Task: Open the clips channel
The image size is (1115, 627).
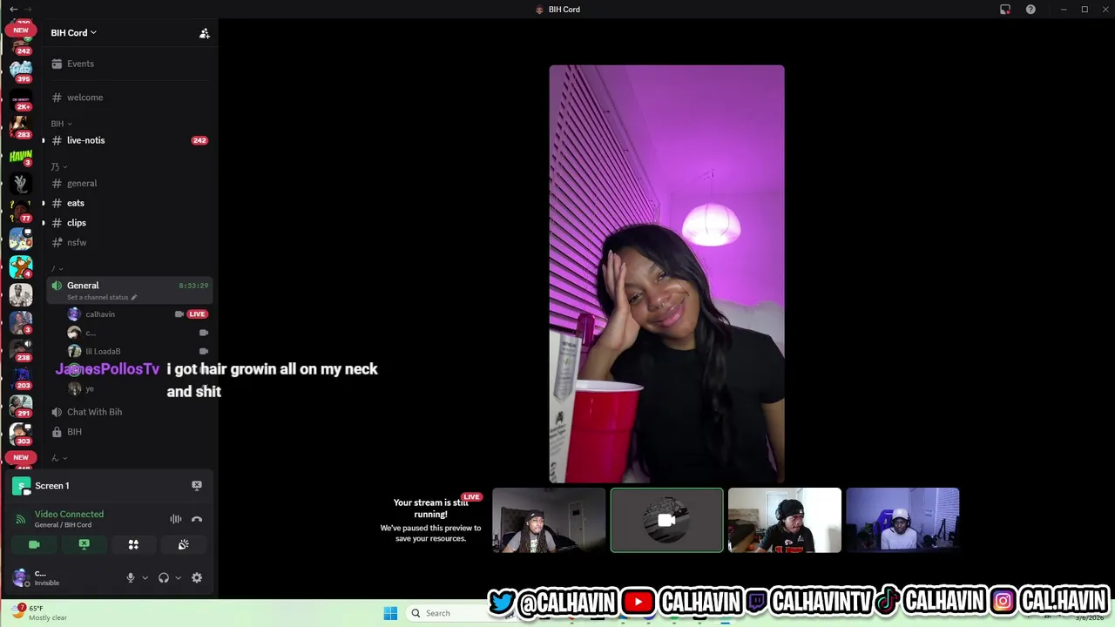Action: [x=129, y=223]
